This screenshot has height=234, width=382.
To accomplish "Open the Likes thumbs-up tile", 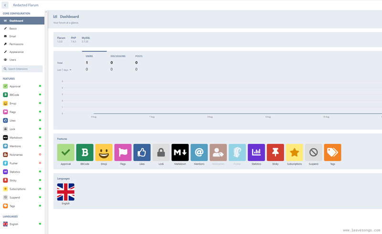I will [142, 153].
